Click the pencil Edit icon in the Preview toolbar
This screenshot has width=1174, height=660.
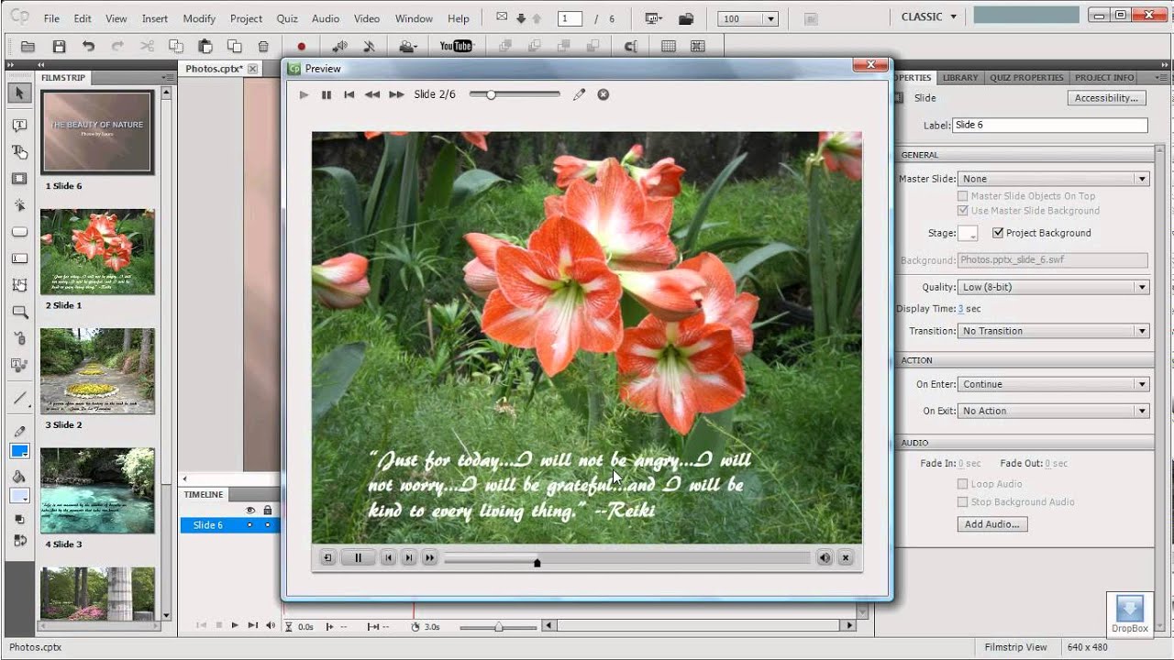click(579, 94)
